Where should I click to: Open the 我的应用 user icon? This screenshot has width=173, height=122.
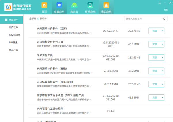[x=106, y=5]
